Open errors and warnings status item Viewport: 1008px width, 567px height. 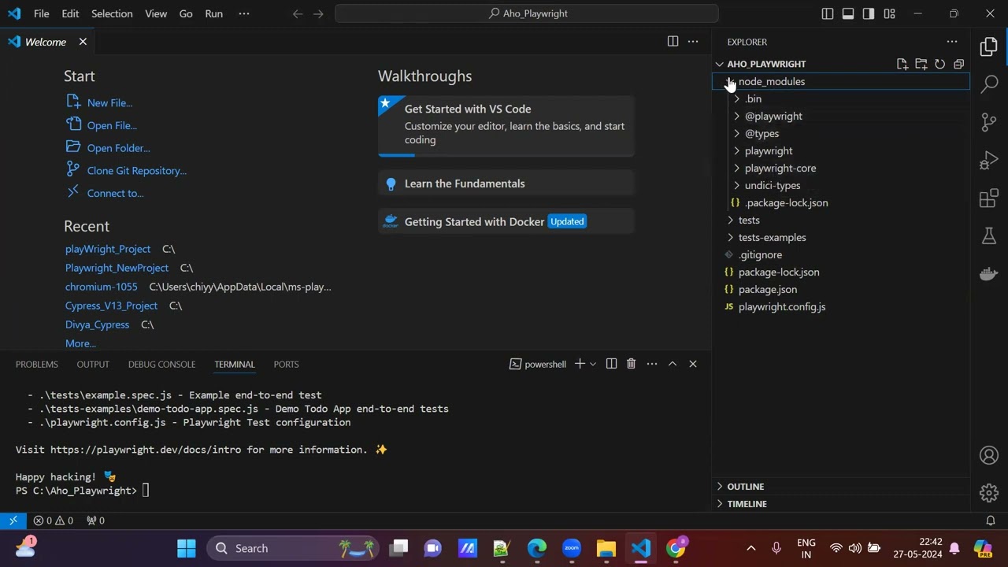(54, 521)
